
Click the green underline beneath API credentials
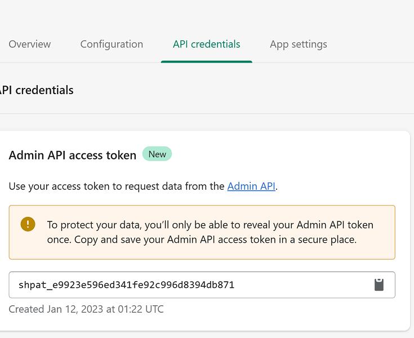[206, 61]
